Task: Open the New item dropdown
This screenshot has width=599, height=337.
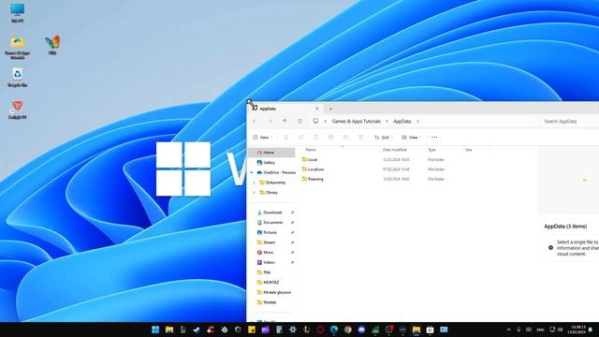Action: [x=263, y=138]
